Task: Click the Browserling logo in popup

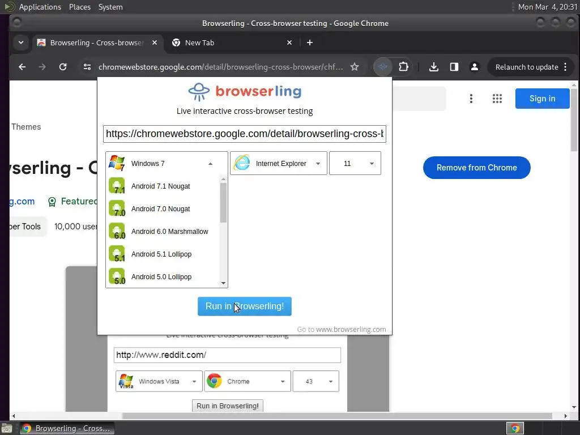Action: tap(245, 92)
